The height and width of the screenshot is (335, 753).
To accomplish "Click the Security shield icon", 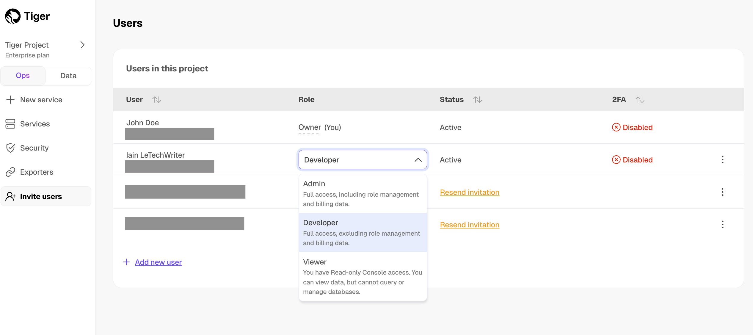I will [x=10, y=148].
